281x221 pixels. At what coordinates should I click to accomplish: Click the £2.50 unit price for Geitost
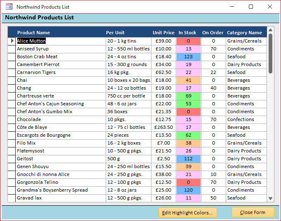pos(163,159)
